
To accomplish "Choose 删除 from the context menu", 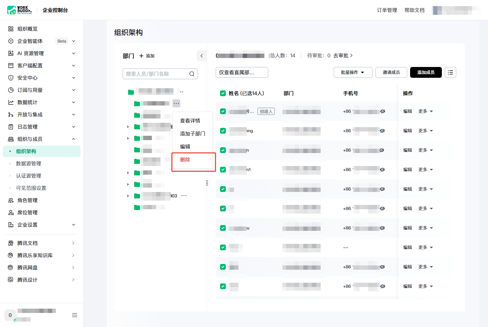I will (185, 160).
